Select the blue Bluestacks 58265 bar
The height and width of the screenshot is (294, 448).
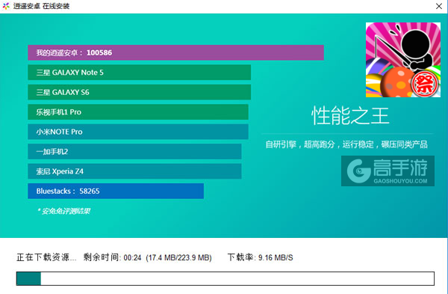[x=116, y=191]
